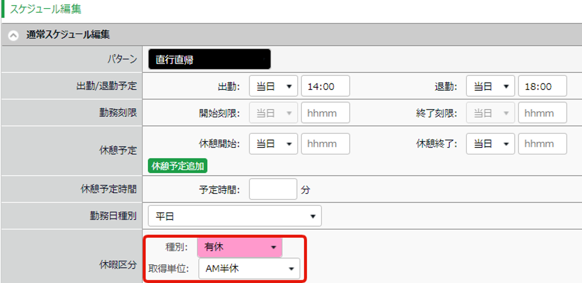Collapse the 通常スケジュール編集 section
Image resolution: width=582 pixels, height=283 pixels.
point(14,35)
